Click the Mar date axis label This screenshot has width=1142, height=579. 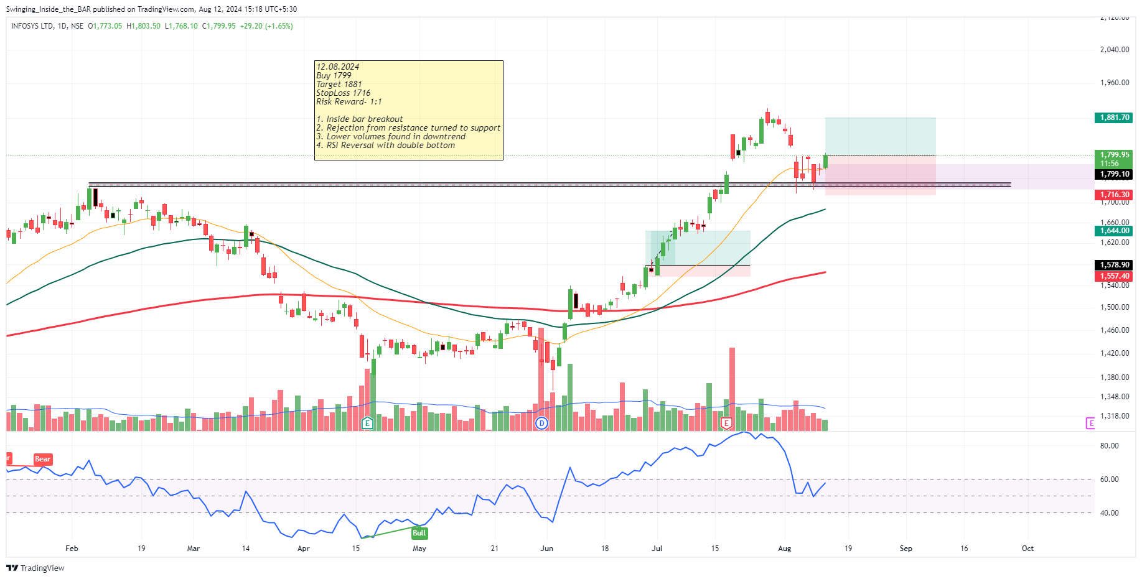coord(194,549)
